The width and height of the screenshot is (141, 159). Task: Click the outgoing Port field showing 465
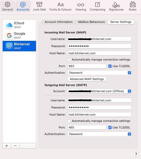coord(87,127)
